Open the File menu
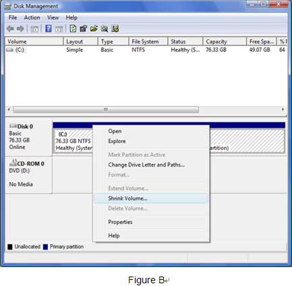 (13, 18)
